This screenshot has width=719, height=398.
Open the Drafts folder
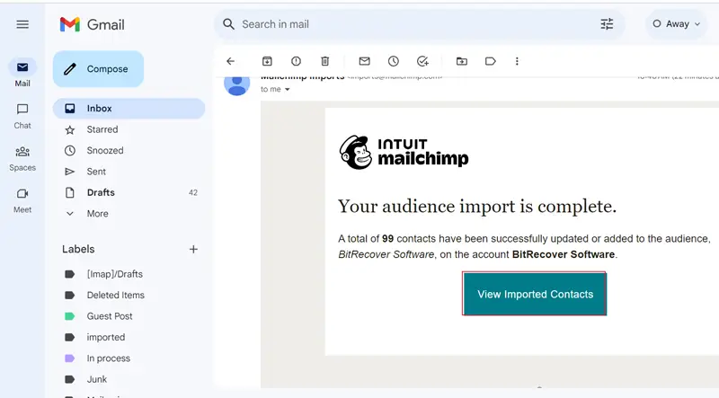click(x=101, y=192)
